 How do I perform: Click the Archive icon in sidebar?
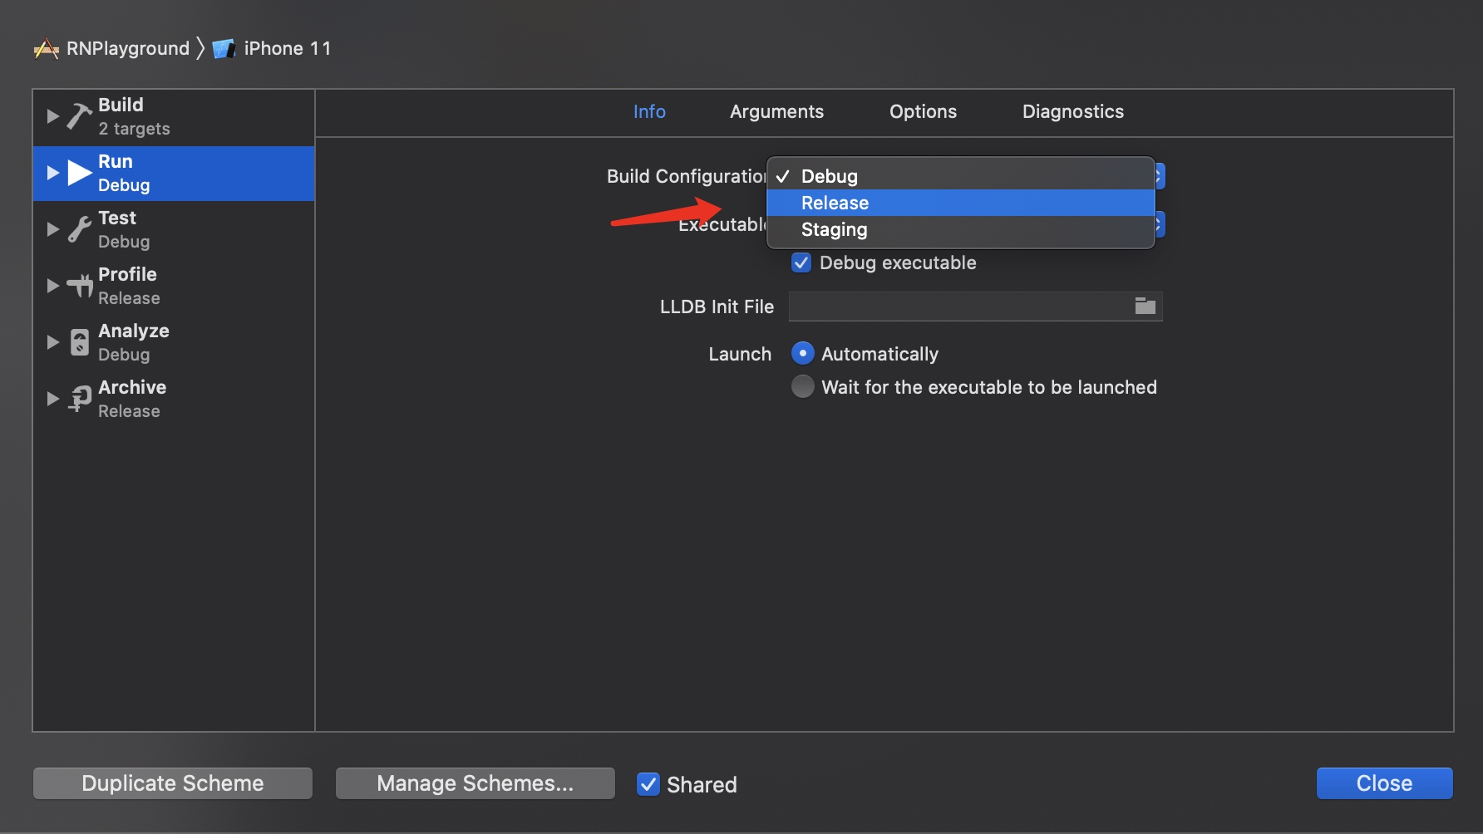point(80,399)
